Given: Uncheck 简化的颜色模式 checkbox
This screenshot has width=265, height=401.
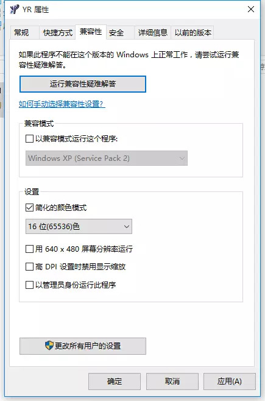Looking at the screenshot, I should pos(29,207).
